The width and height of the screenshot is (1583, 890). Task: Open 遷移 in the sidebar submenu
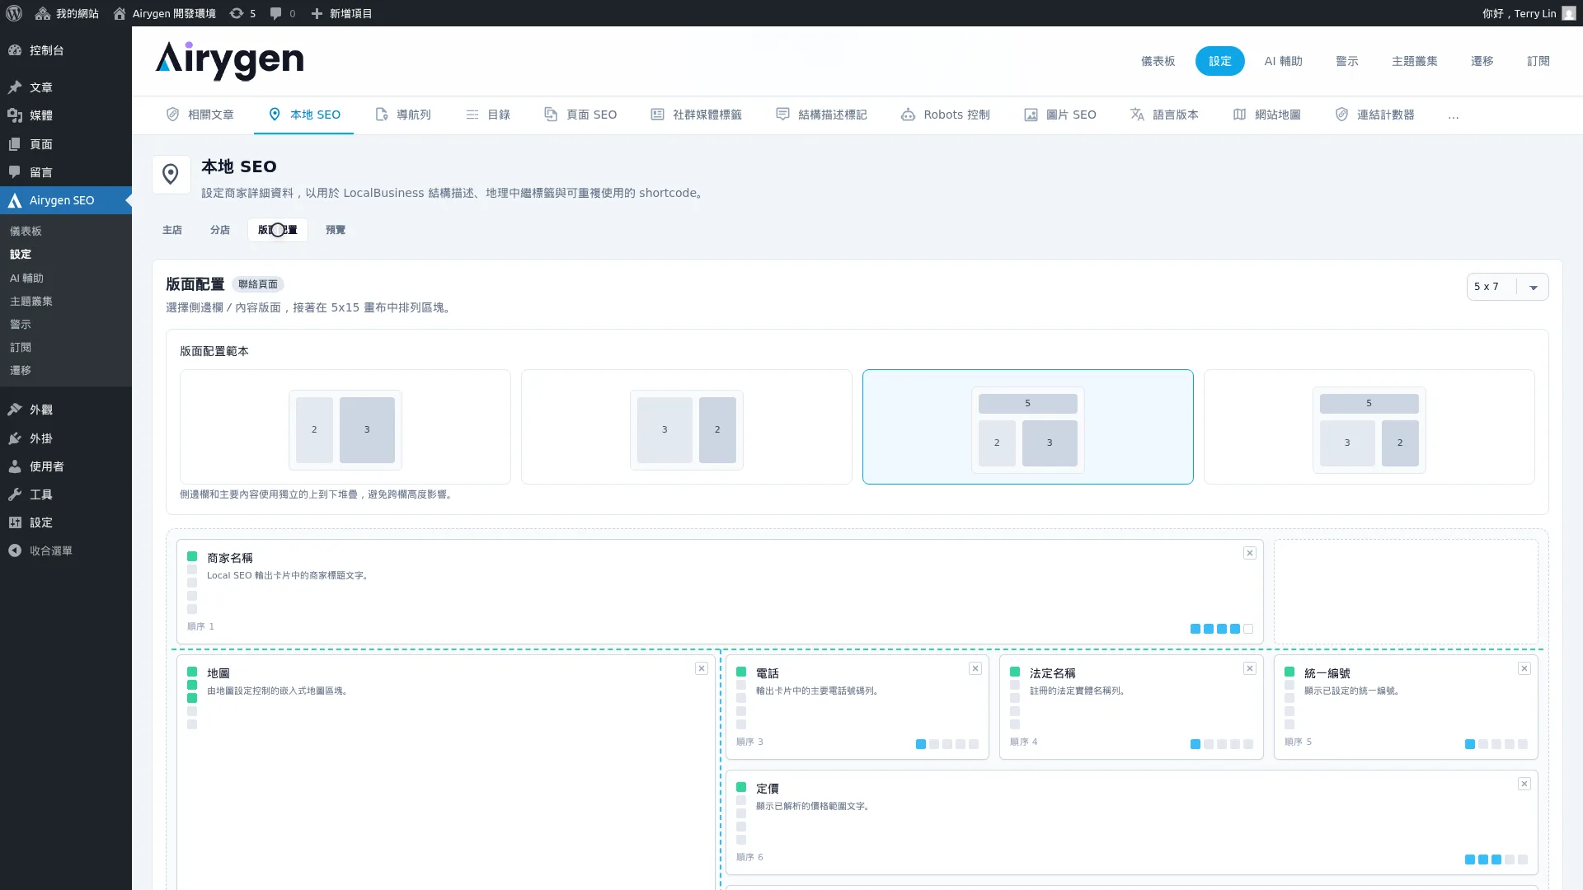[x=66, y=371]
